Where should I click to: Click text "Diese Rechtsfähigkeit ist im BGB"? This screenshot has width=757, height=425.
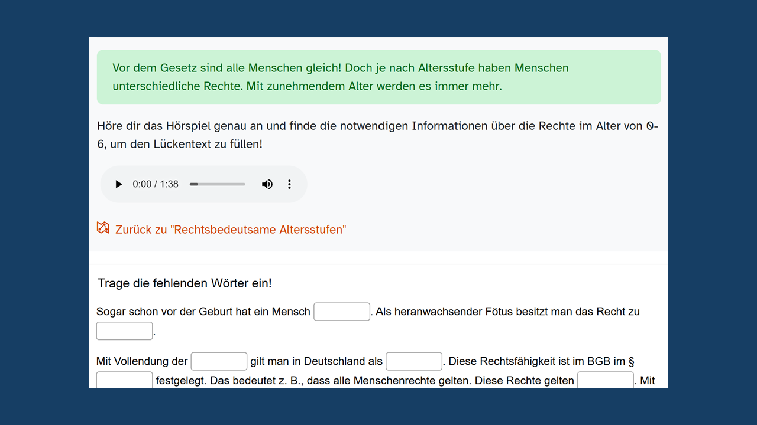532,361
